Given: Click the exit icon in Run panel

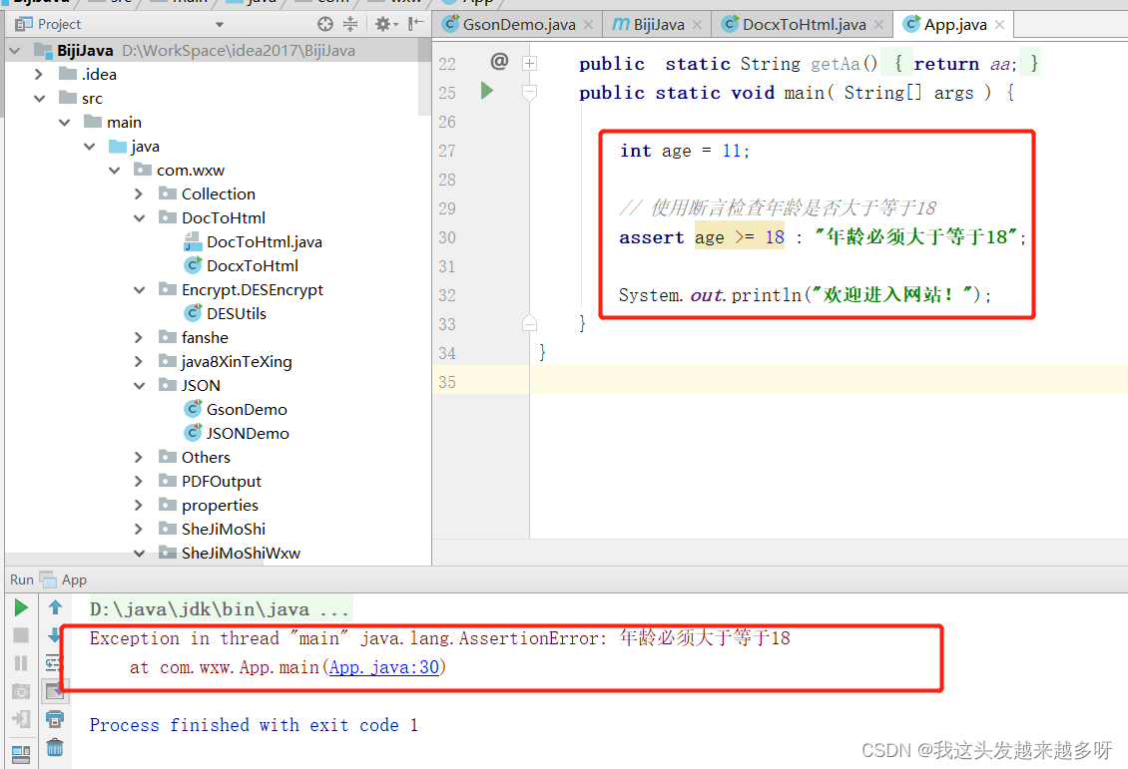Looking at the screenshot, I should point(21,719).
